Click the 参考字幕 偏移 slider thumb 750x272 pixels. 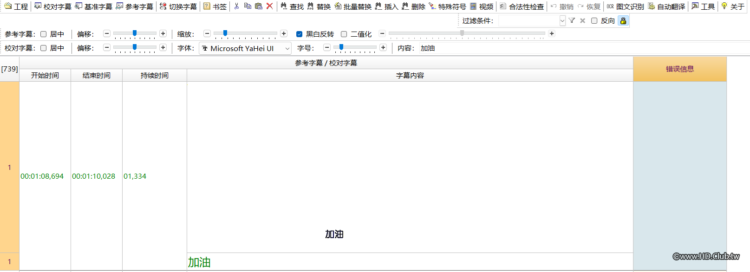[x=135, y=33]
